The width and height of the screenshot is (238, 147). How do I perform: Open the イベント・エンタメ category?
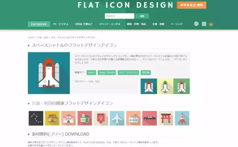[x=110, y=24]
